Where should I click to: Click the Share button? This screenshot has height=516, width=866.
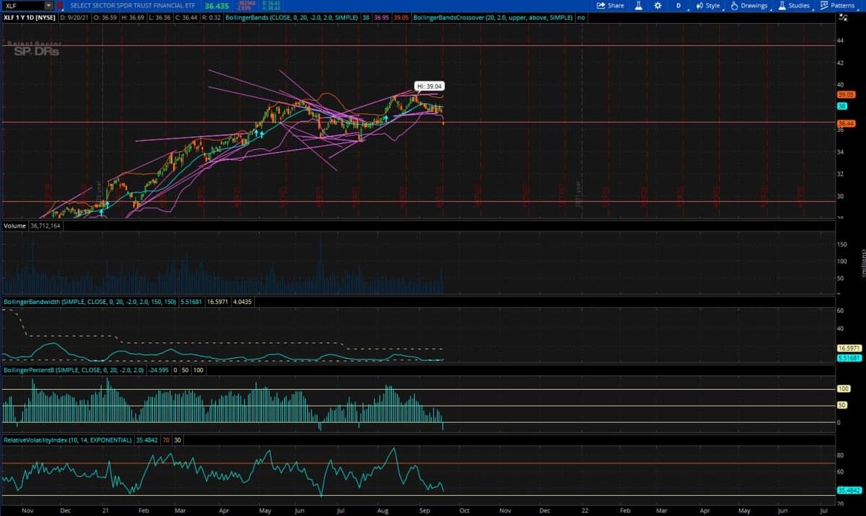(611, 5)
